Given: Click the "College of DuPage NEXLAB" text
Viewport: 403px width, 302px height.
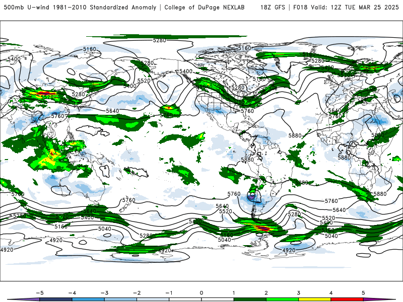Looking at the screenshot, I should click(x=205, y=7).
